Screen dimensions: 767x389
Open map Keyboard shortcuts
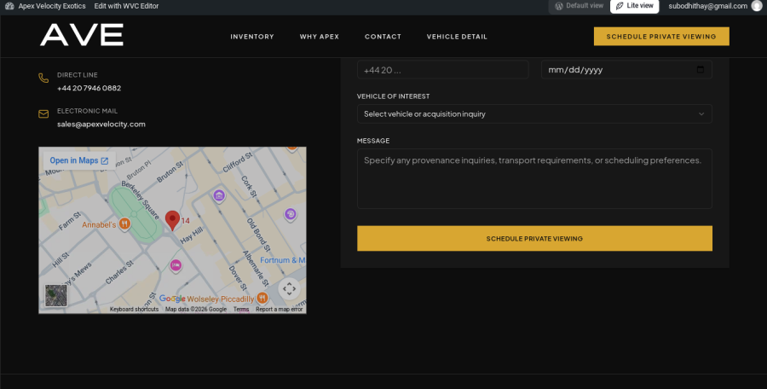(134, 310)
